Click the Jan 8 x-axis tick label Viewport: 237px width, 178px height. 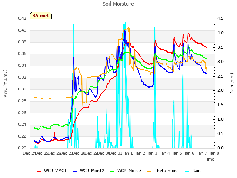(x=214, y=153)
